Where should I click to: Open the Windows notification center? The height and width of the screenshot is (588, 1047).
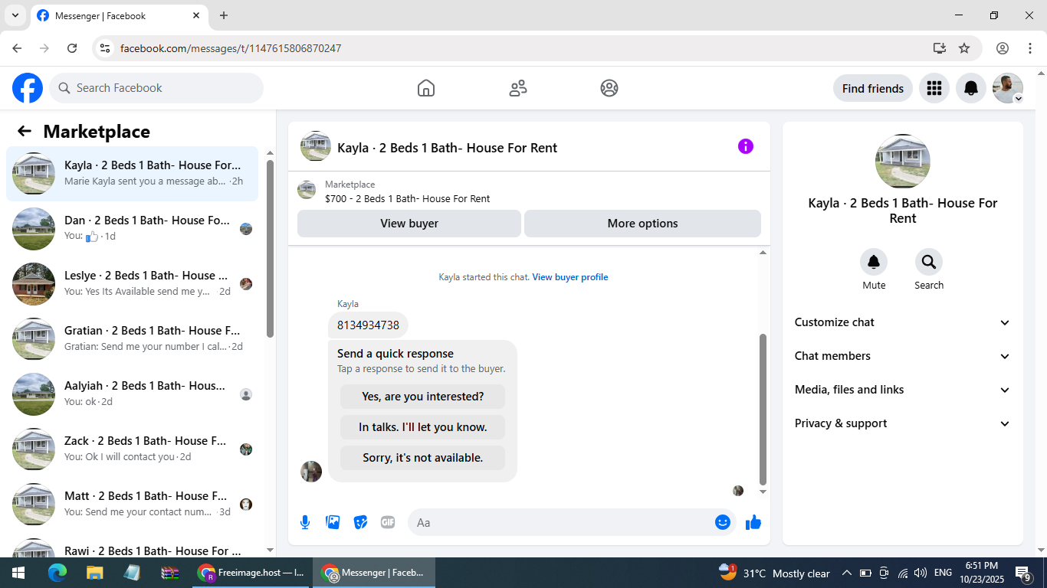pyautogui.click(x=1022, y=573)
